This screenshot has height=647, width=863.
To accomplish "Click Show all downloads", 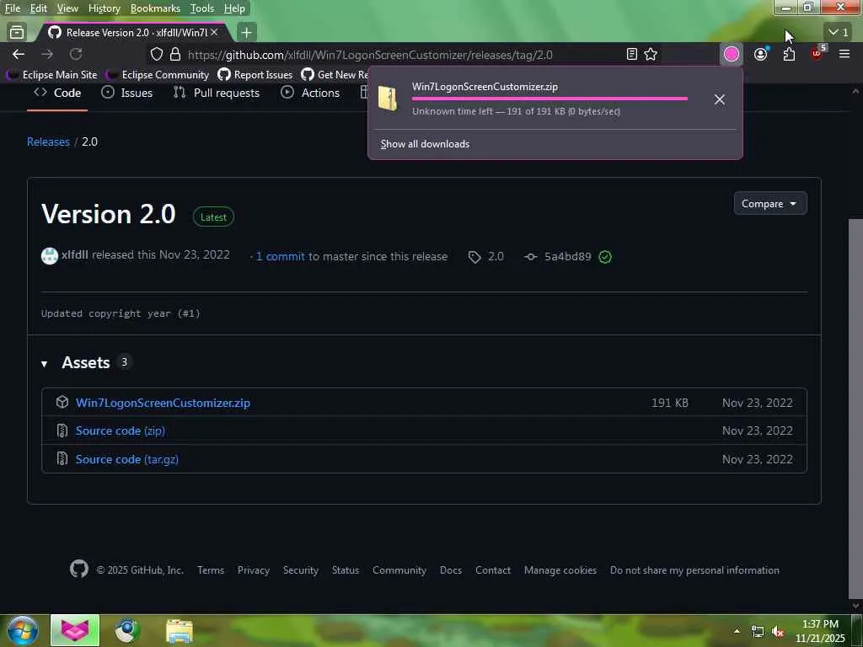I will click(425, 144).
